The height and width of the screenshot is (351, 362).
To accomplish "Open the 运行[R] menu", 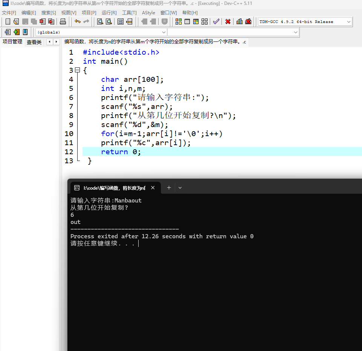I will click(x=109, y=13).
